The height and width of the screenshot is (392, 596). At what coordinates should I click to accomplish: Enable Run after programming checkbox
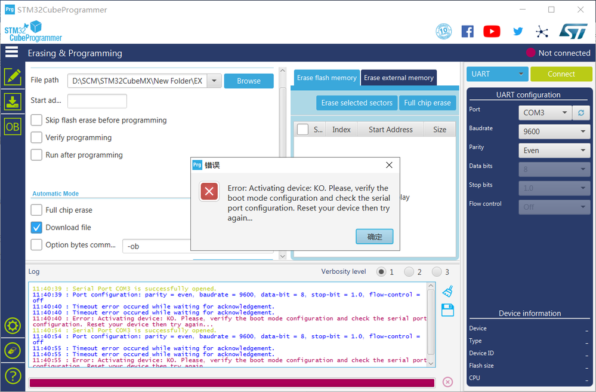(36, 155)
